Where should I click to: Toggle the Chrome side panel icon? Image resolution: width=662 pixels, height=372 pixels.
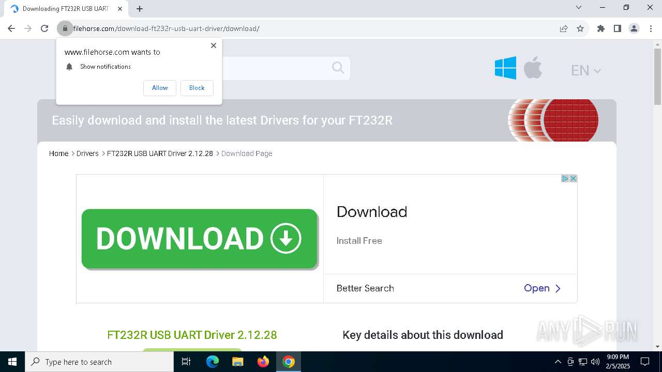click(618, 28)
